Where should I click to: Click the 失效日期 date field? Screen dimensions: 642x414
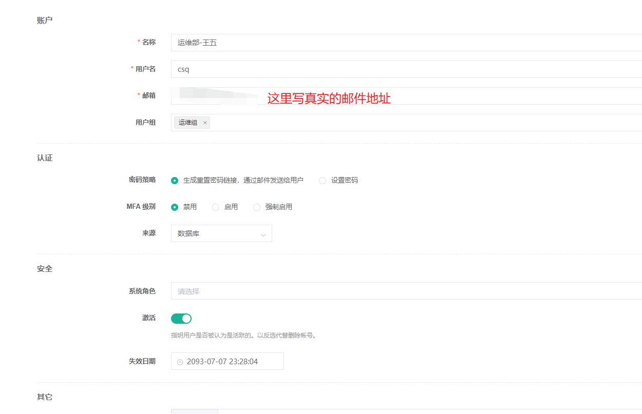coord(228,361)
